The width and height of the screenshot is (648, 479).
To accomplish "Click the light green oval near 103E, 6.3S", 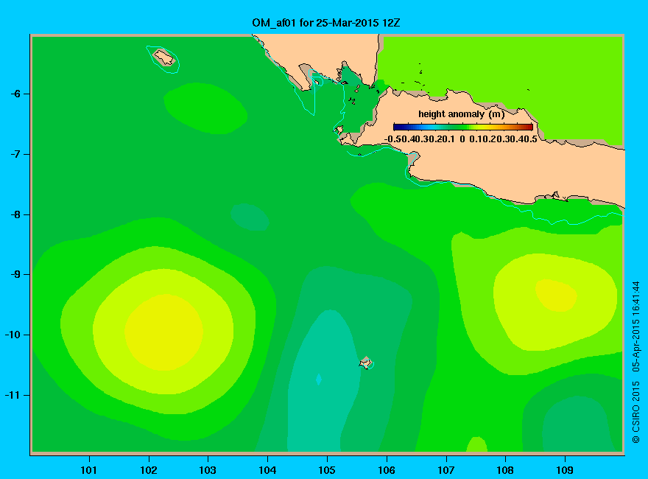I will click(205, 108).
